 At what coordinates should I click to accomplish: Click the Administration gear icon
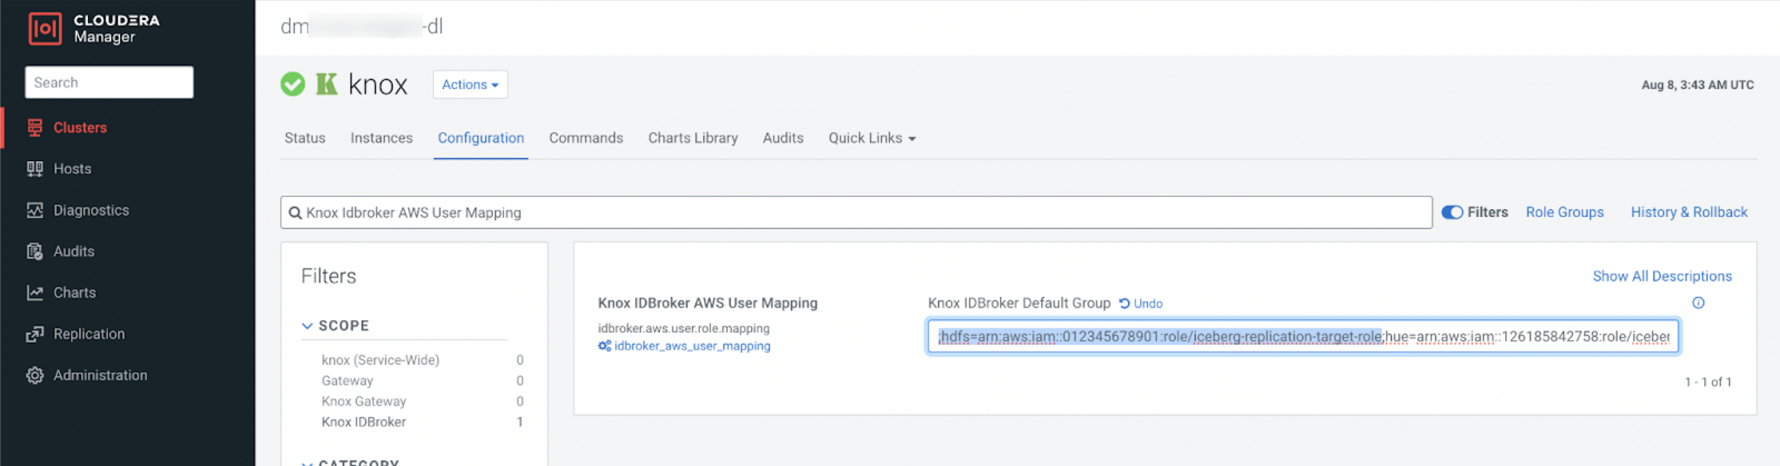click(x=34, y=375)
